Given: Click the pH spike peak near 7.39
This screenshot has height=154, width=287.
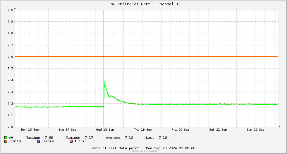Looking at the screenshot, I should pos(105,82).
